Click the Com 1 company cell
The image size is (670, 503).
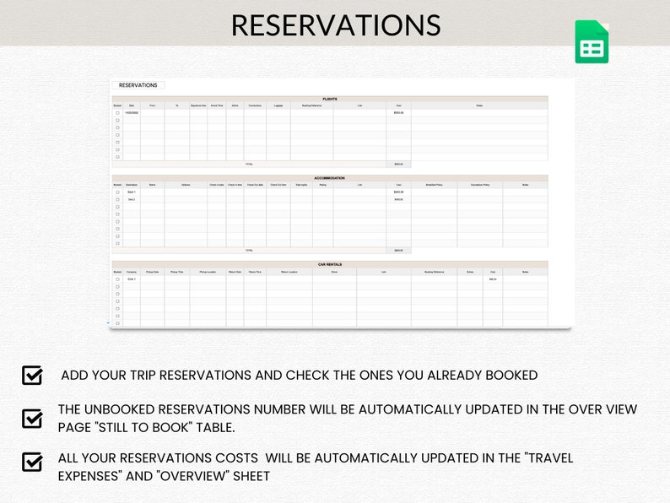132,279
